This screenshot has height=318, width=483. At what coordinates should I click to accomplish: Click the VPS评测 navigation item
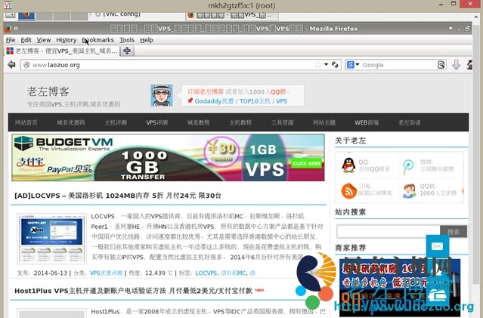[157, 122]
